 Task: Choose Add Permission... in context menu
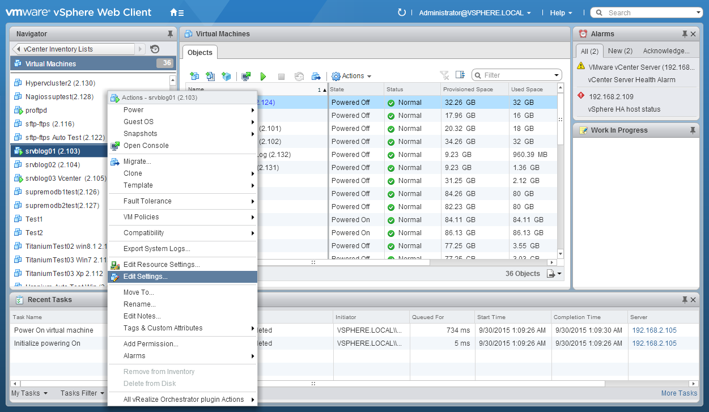point(182,344)
